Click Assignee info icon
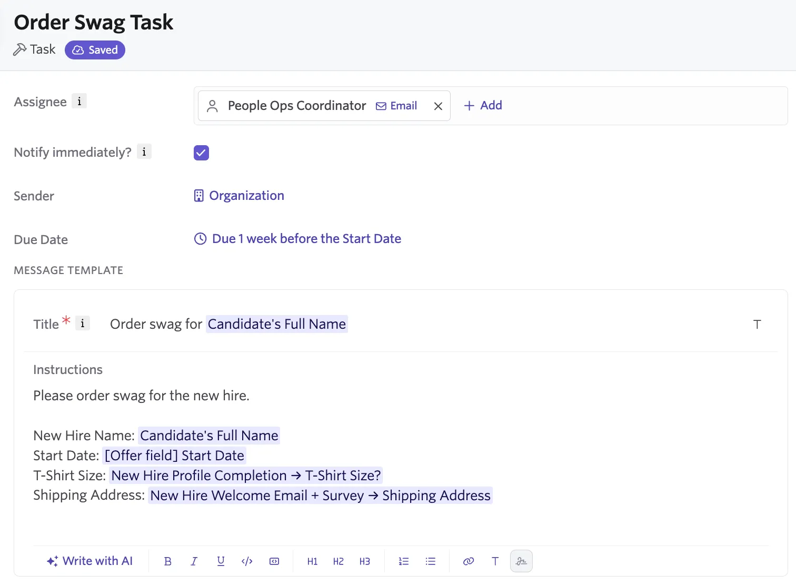The height and width of the screenshot is (586, 796). [79, 101]
